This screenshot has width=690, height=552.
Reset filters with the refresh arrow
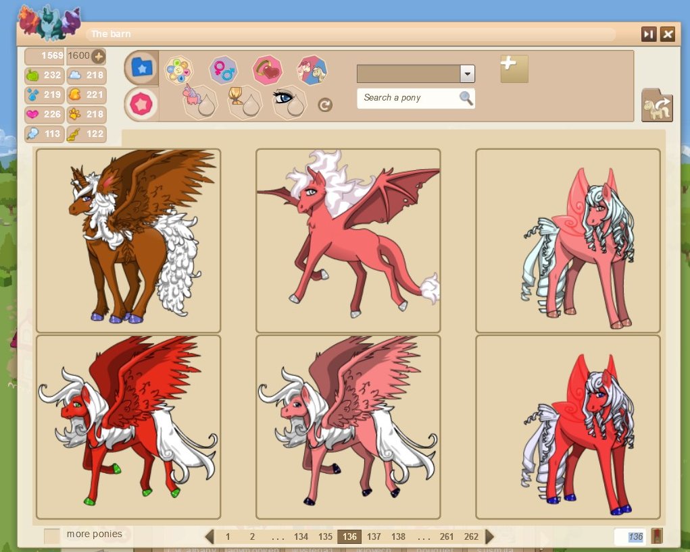coord(325,105)
